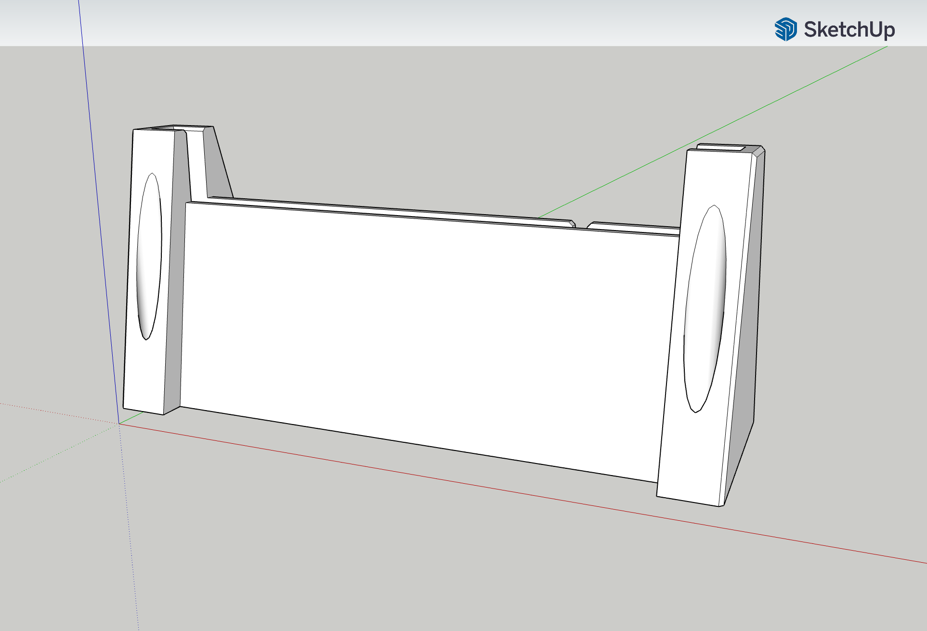Select the blue SketchUp brand mark

(x=786, y=30)
